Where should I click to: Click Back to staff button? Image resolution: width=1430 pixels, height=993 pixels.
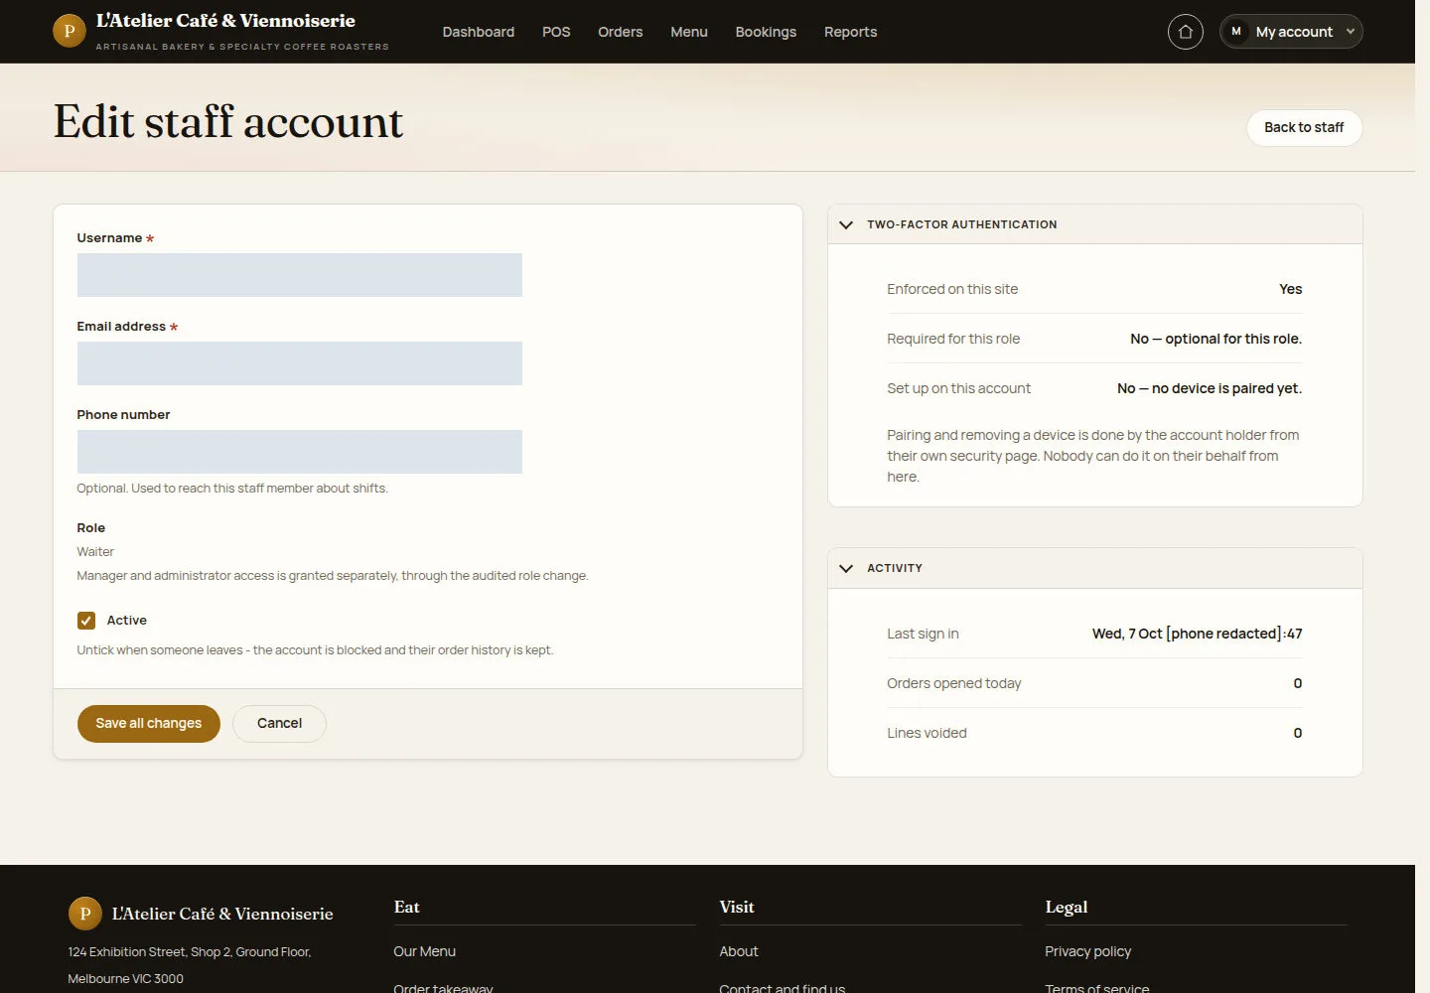(x=1304, y=127)
